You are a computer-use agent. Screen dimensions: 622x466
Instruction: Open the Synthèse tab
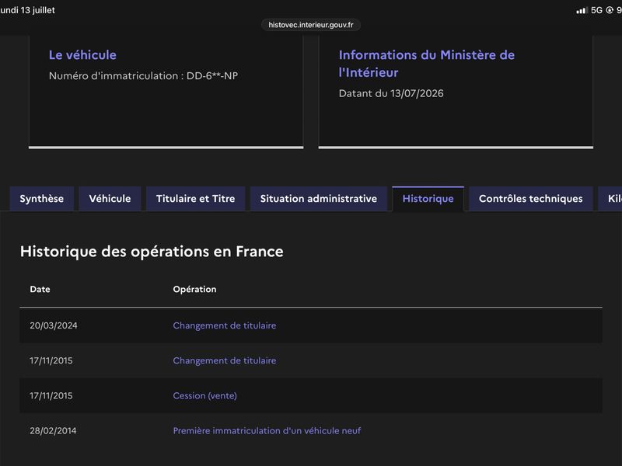(x=42, y=199)
